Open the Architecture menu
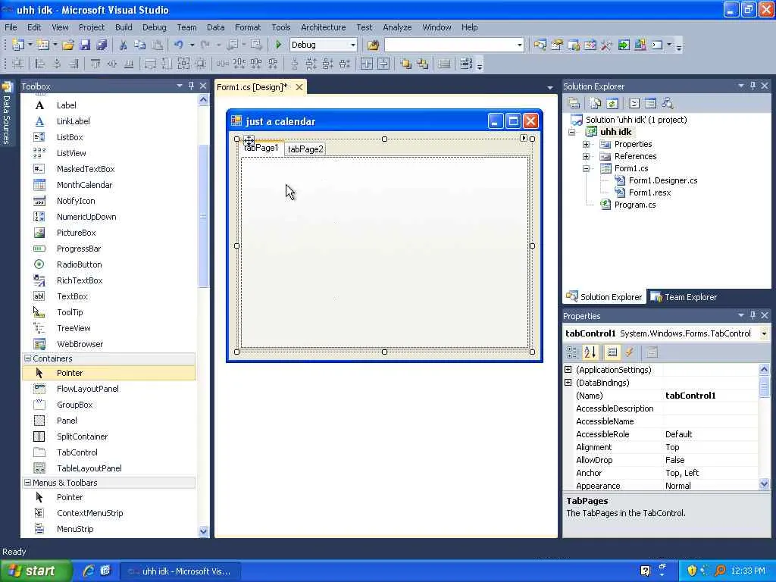The image size is (776, 582). (323, 27)
